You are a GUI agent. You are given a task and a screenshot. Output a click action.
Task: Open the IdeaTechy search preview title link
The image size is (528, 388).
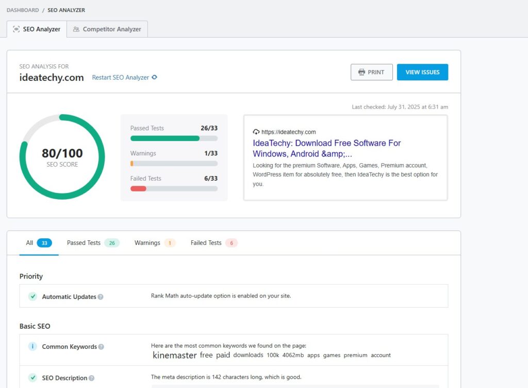(326, 149)
